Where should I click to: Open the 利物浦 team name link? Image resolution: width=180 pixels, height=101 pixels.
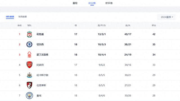pyautogui.click(x=40, y=34)
